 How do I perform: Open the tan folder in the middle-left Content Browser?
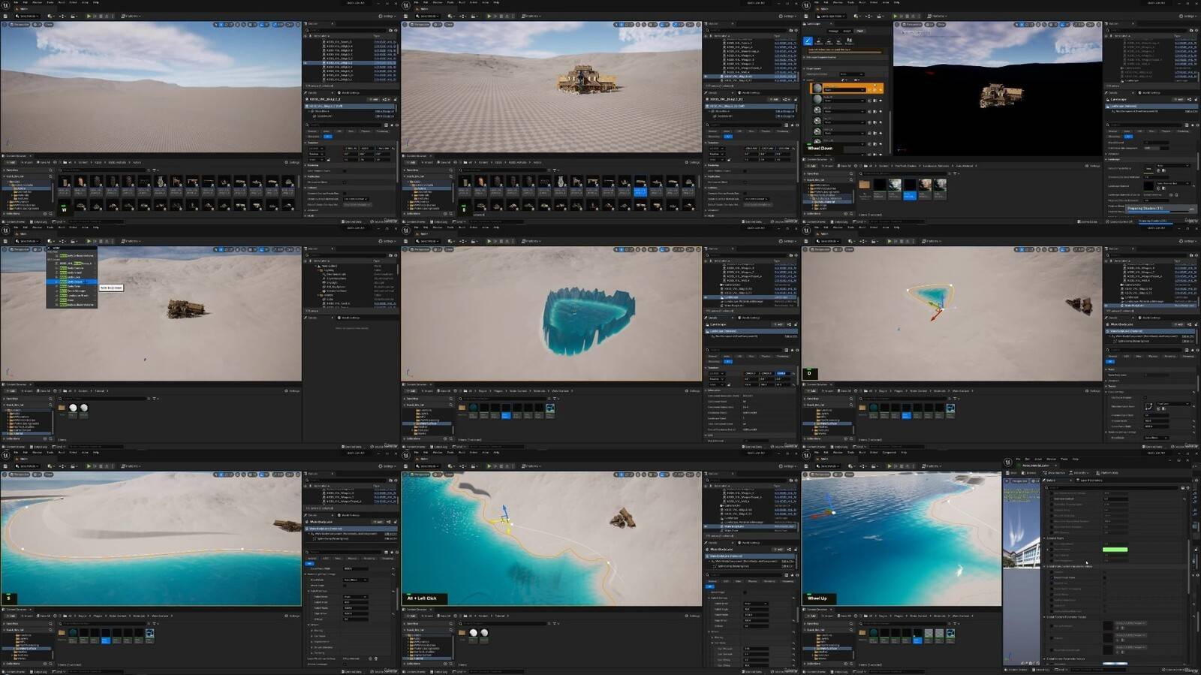tap(62, 408)
